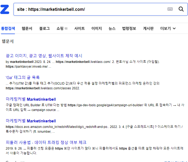Open the 'Ga' 태그의 글 목록 result

[23, 77]
